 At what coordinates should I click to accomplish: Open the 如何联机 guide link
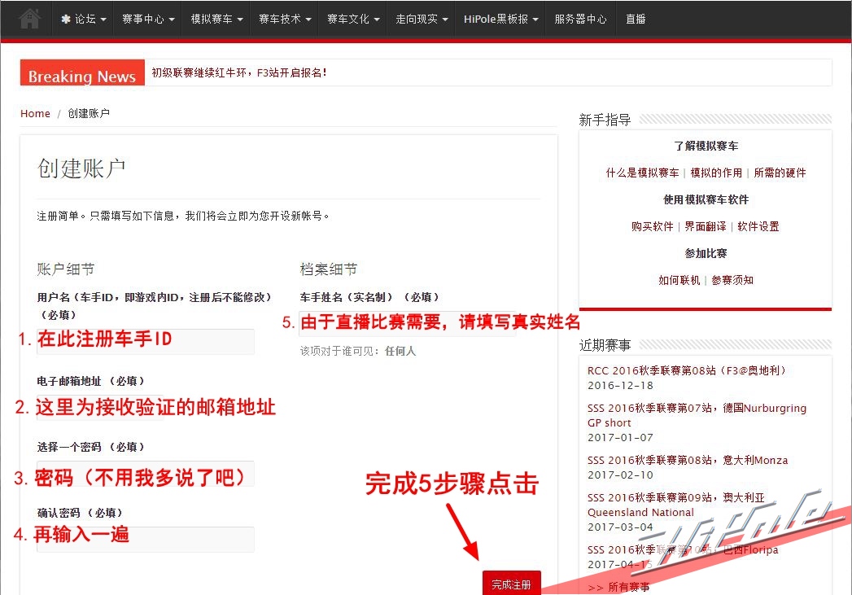(x=679, y=280)
